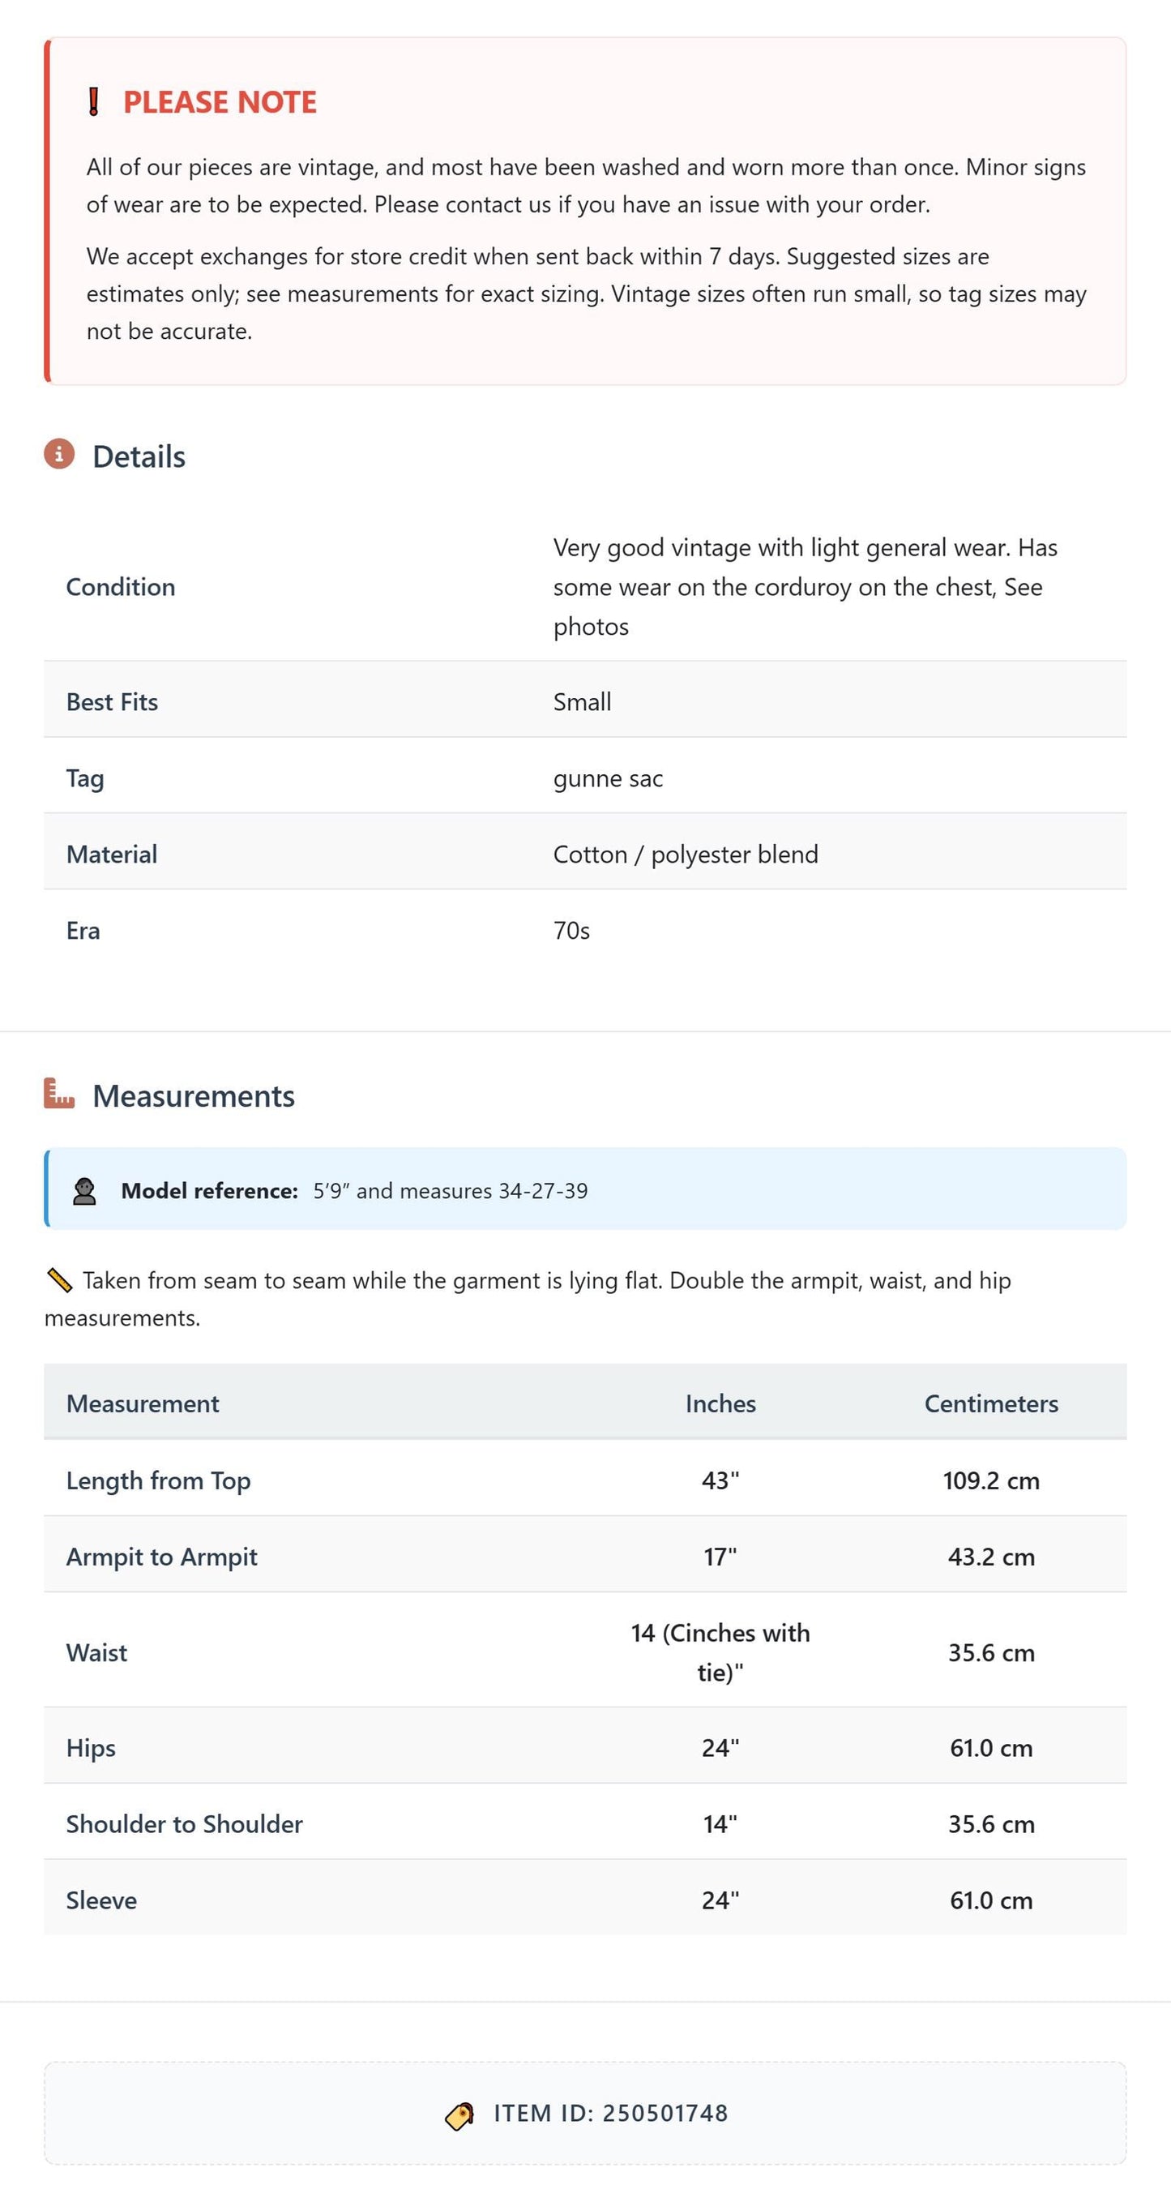The height and width of the screenshot is (2202, 1171).
Task: Click the yellow pencil ruler emoji
Action: pos(59,1279)
